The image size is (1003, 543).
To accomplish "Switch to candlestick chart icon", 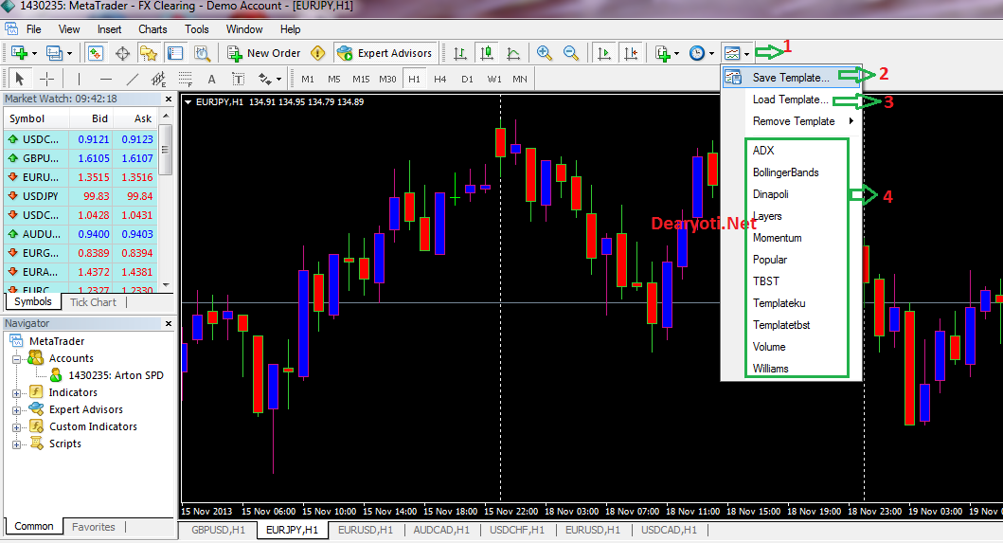I will click(x=487, y=53).
